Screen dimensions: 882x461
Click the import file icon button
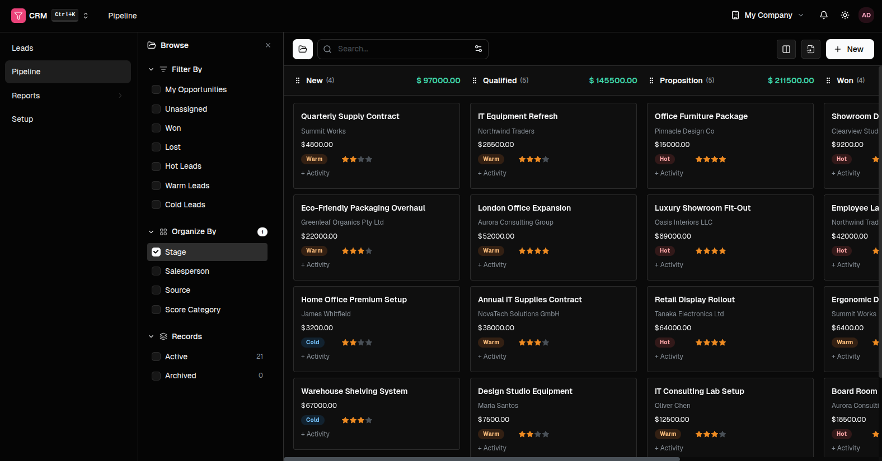[810, 49]
